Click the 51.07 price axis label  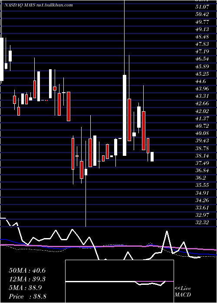click(203, 7)
